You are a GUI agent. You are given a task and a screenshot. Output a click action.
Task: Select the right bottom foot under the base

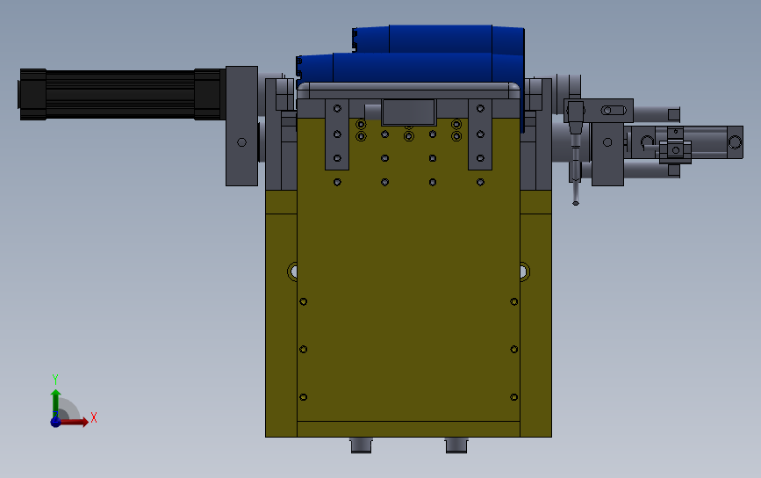point(456,445)
